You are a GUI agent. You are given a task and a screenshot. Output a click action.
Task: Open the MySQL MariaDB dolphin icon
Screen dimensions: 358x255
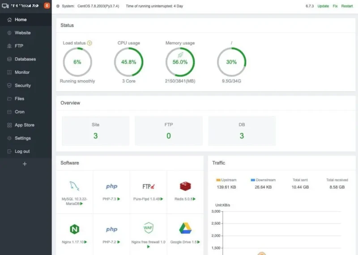coord(74,186)
